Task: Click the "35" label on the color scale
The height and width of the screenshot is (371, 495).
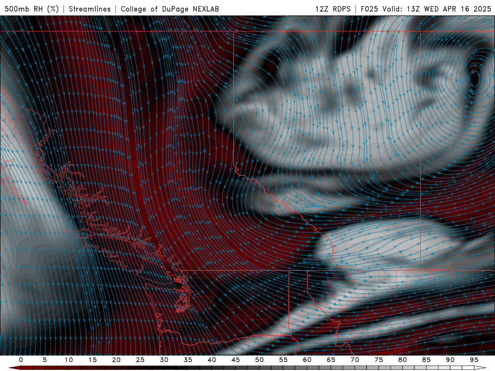Action: (188, 360)
